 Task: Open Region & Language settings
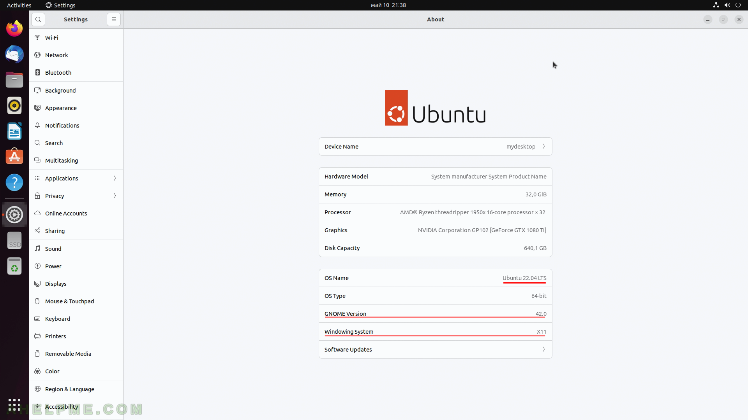pos(76,389)
